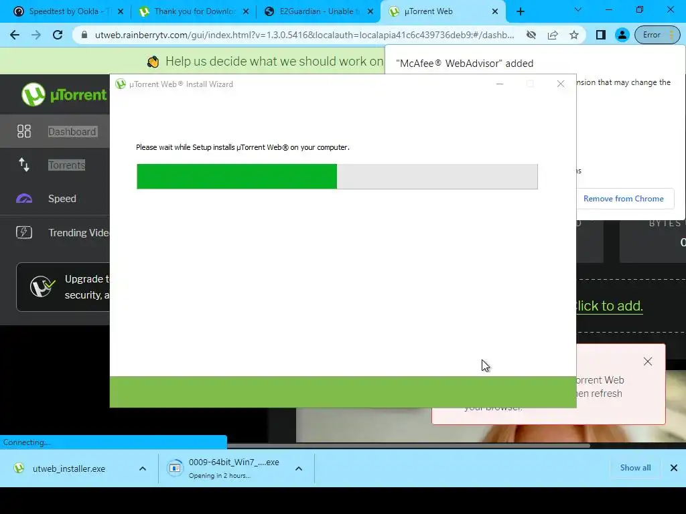686x514 pixels.
Task: Click the address bar URL field
Action: coord(304,35)
